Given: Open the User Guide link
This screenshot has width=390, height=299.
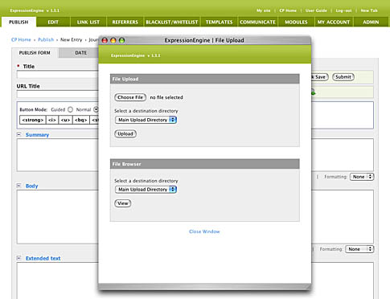Looking at the screenshot, I should (316, 10).
